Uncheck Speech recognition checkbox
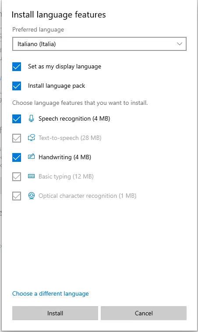198x332 pixels. coord(17,119)
